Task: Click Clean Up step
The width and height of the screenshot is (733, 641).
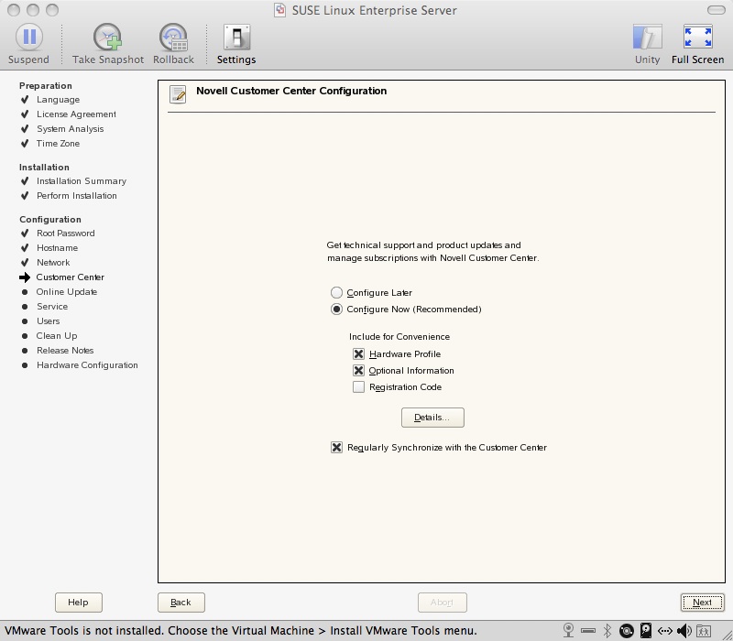Action: click(57, 335)
